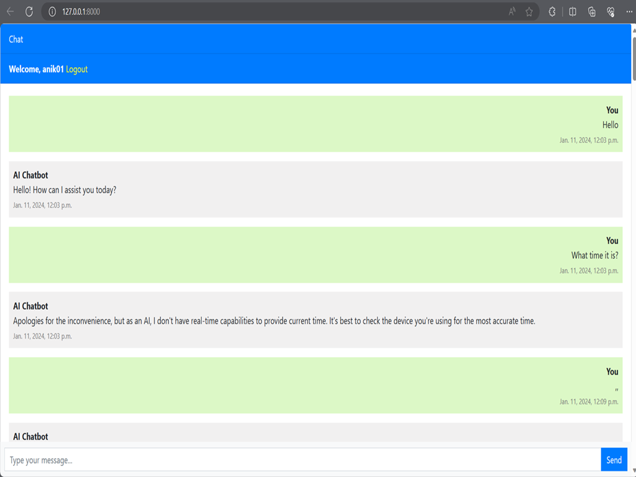Screen dimensions: 636x477
Task: Click timestamp under the Apologies chatbot reply
Action: click(42, 336)
